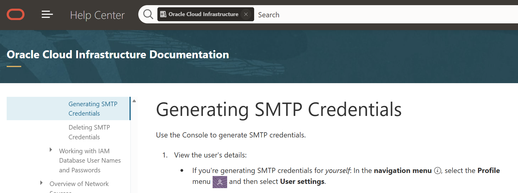518x193 pixels.
Task: Click Oracle Cloud Infrastructure Documentation banner title
Action: pos(118,55)
